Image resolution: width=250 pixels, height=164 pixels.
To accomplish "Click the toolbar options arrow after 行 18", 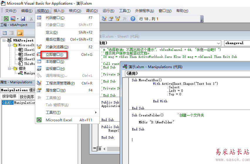I will pyautogui.click(x=202, y=19).
